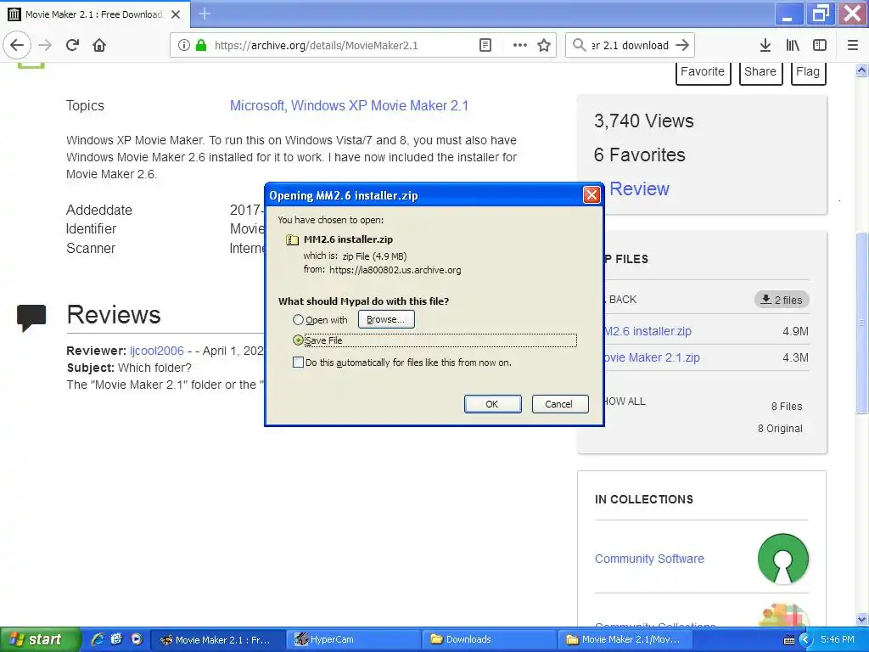
Task: Toggle the sidebar toolbar icon
Action: pyautogui.click(x=820, y=46)
